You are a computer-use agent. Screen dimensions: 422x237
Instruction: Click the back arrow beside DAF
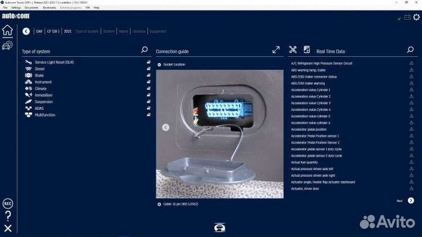pyautogui.click(x=26, y=31)
